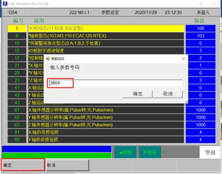Image resolution: width=222 pixels, height=174 pixels.
Task: Select the Z轴传感器分辨率 description row
Action: click(x=106, y=125)
